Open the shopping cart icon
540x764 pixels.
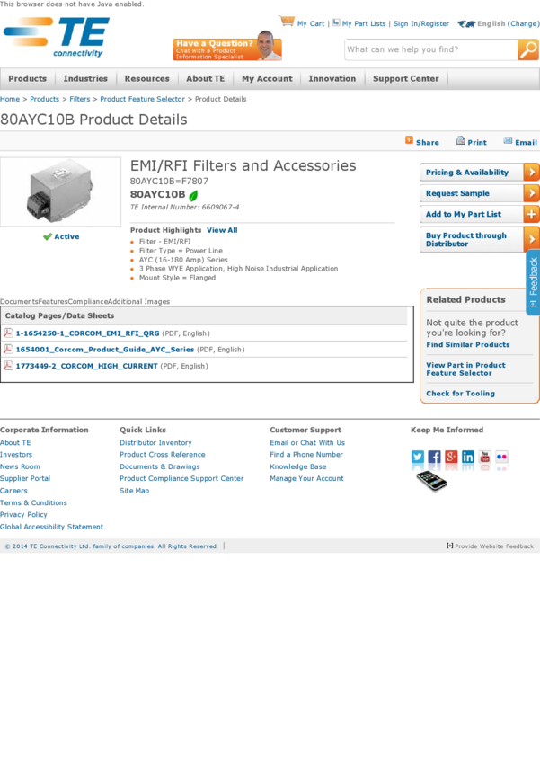point(287,22)
